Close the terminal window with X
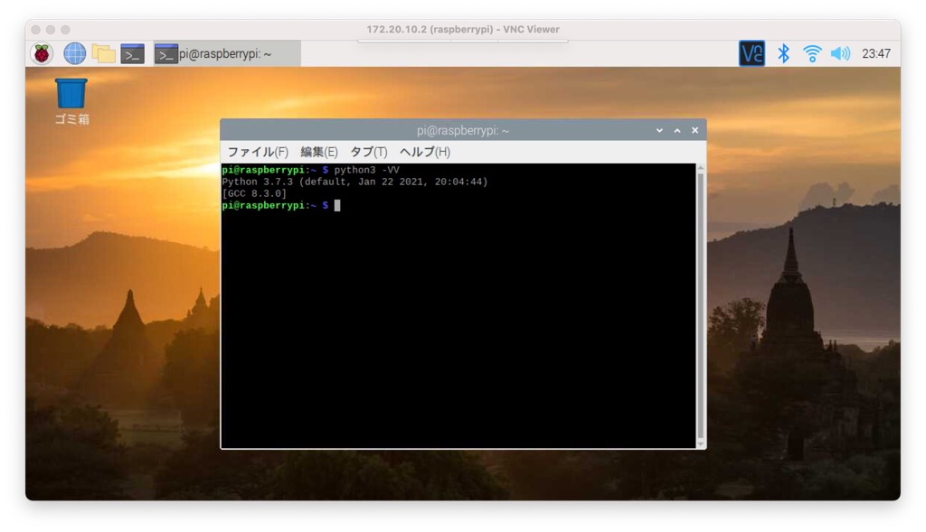 [694, 130]
